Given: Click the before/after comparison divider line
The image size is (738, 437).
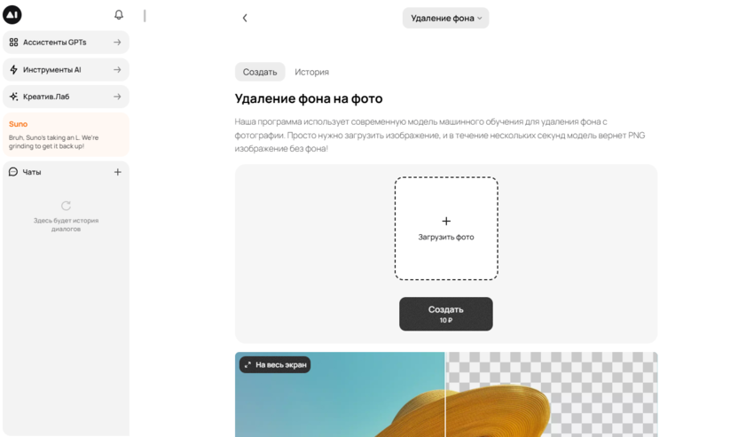Looking at the screenshot, I should [444, 394].
